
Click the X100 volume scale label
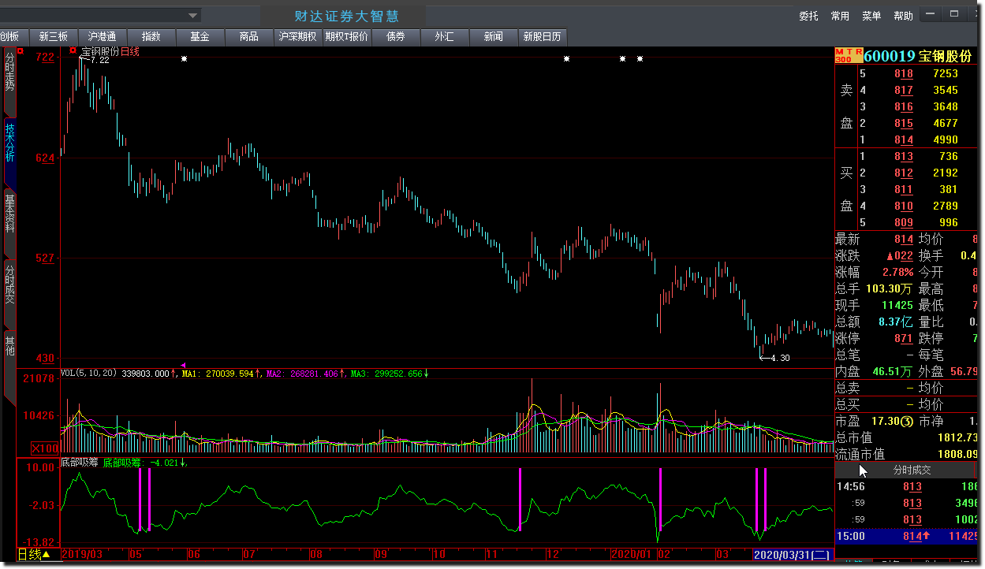pos(45,448)
